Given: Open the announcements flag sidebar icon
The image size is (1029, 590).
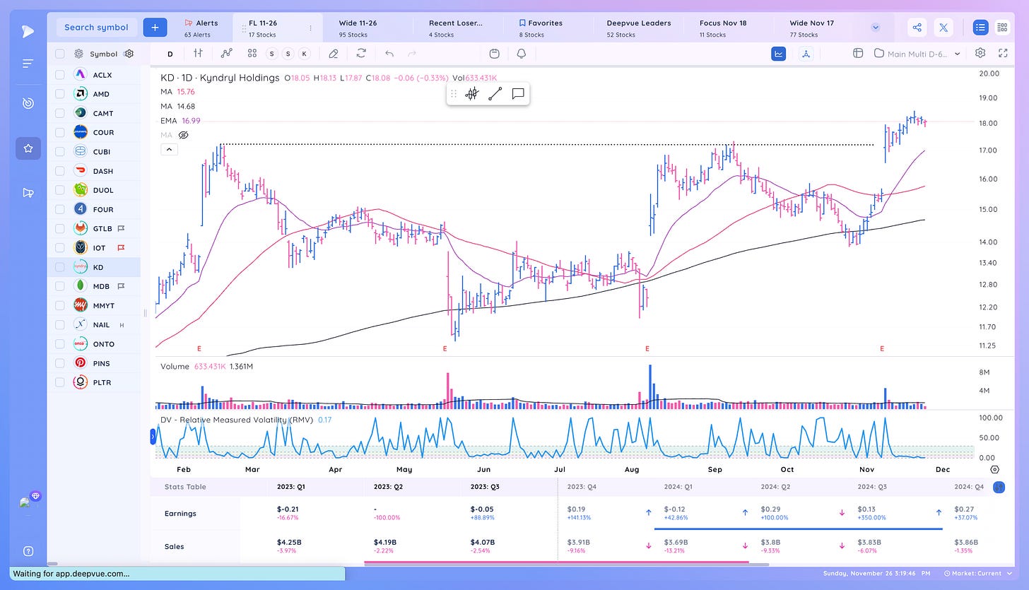Looking at the screenshot, I should pyautogui.click(x=28, y=193).
